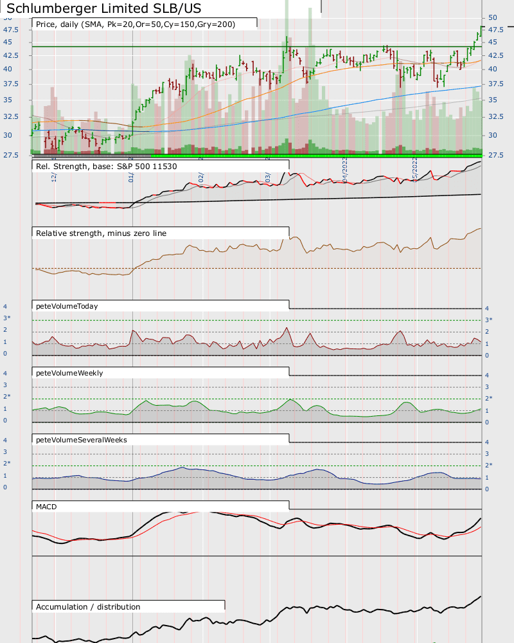Image resolution: width=514 pixels, height=643 pixels.
Task: Click the 02/ date axis marker
Action: (x=201, y=177)
